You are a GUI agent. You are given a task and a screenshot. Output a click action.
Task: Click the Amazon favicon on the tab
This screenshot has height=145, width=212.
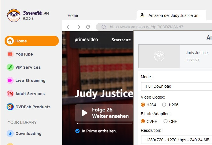[142, 15]
